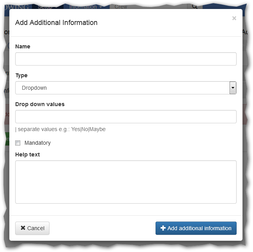Screen dimensions: 253x252
Task: Click the plus icon on Add button
Action: pos(163,228)
